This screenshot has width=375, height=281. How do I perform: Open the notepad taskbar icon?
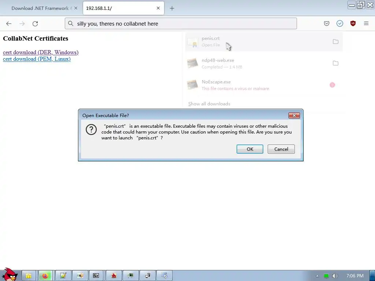[63, 276]
